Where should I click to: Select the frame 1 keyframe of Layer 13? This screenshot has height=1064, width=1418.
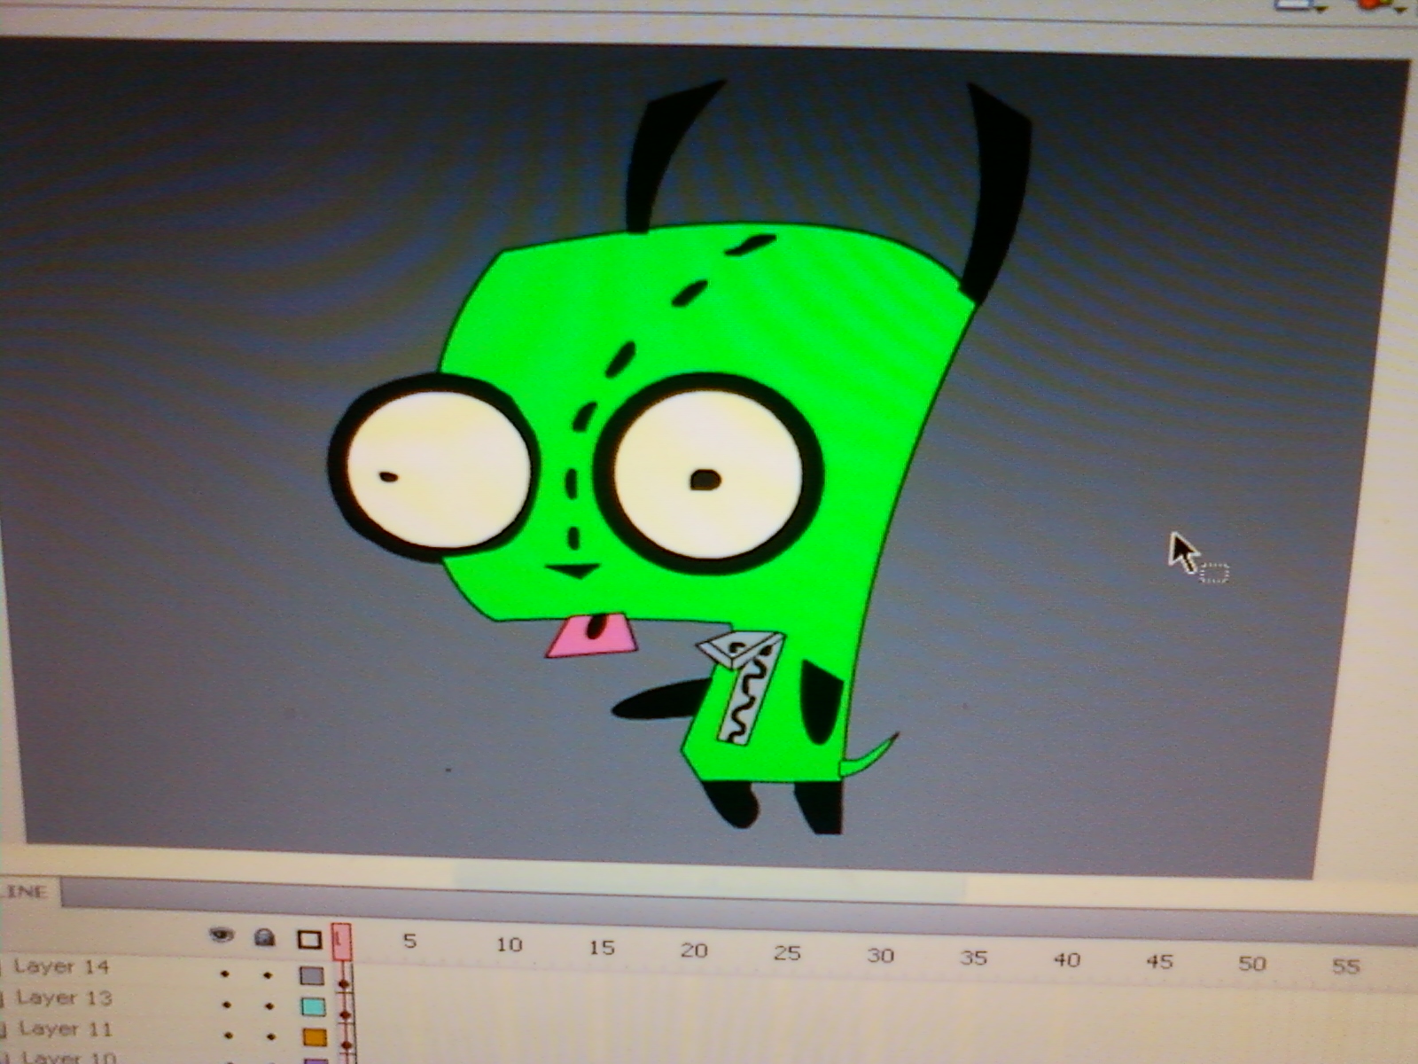346,1013
